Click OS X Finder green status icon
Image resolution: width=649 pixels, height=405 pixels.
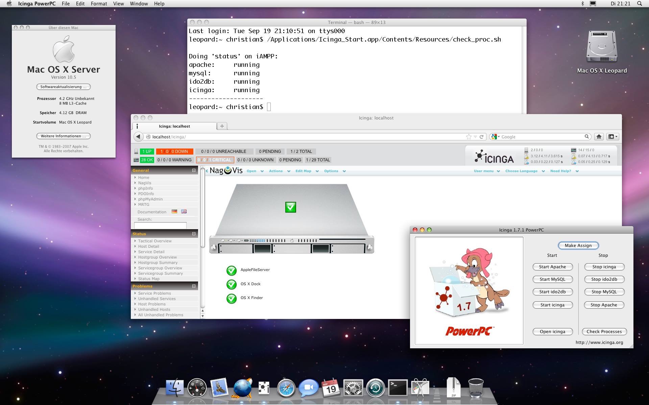232,298
